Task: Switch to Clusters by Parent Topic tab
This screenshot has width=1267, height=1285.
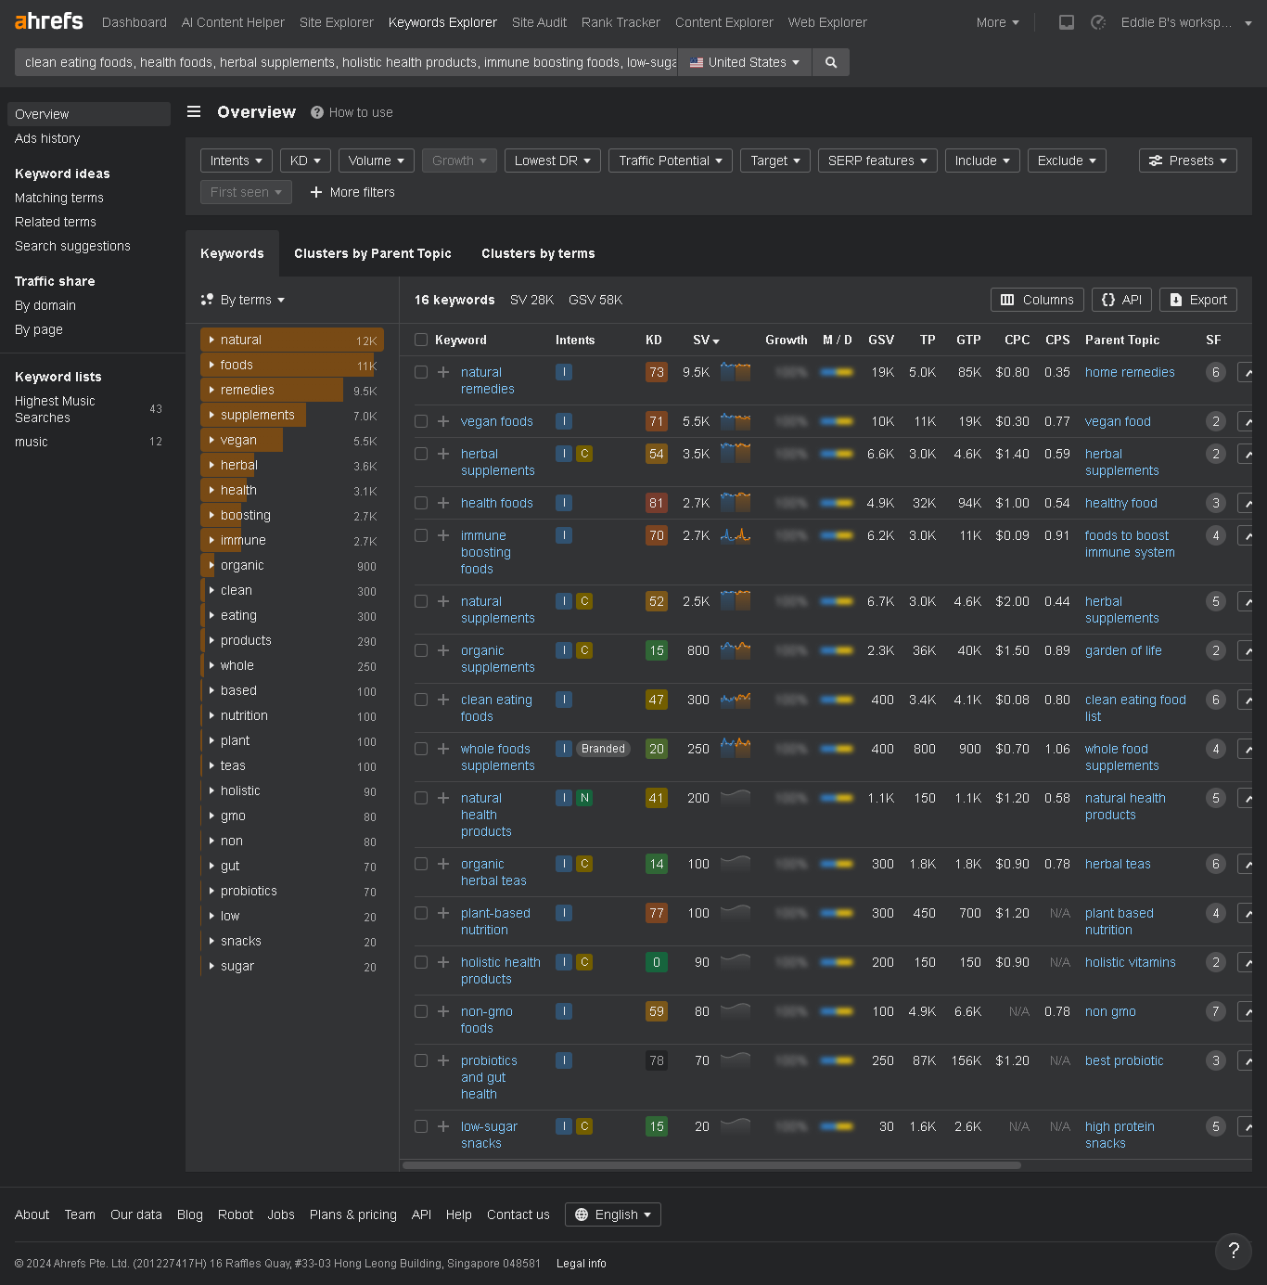Action: [373, 253]
